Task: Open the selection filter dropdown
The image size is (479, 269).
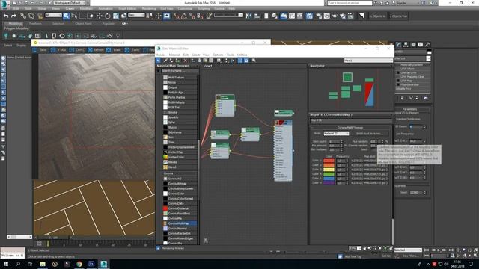Action: click(x=53, y=15)
